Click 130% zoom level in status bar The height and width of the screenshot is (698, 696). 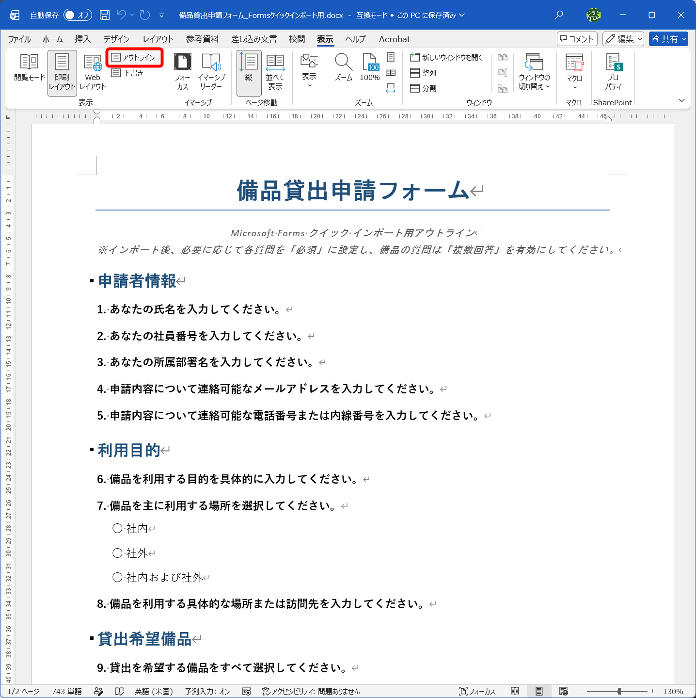673,691
